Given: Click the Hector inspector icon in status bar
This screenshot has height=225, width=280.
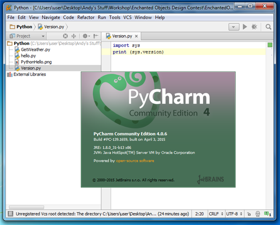Looking at the screenshot, I should [258, 214].
